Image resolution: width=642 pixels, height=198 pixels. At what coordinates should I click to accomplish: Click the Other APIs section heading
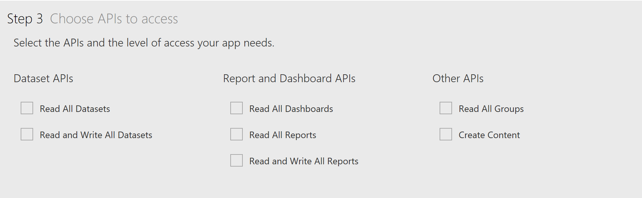458,79
